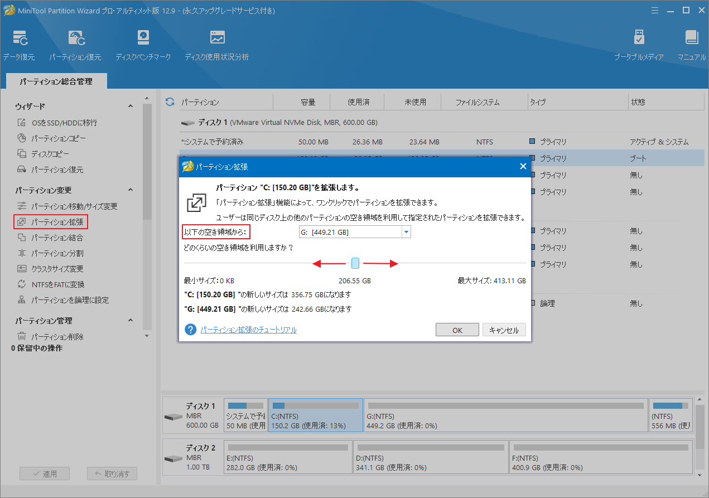Open Data Recovery (データ復元) toolbar icon
The height and width of the screenshot is (498, 709).
click(19, 45)
